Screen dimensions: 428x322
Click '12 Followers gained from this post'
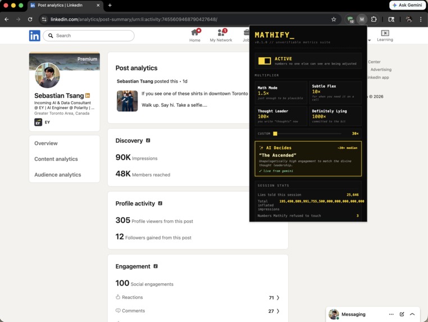153,237
